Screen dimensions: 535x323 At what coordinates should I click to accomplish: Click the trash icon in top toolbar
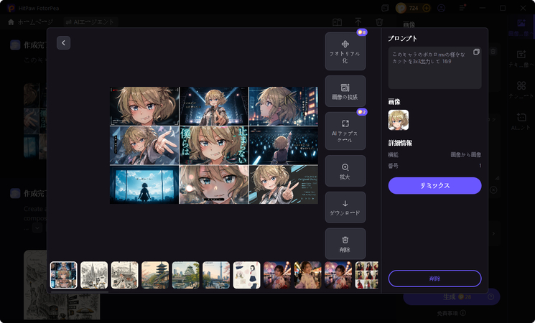point(379,22)
